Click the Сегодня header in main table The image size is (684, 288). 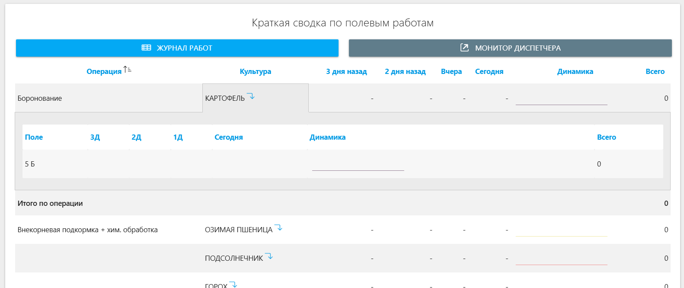(x=489, y=72)
